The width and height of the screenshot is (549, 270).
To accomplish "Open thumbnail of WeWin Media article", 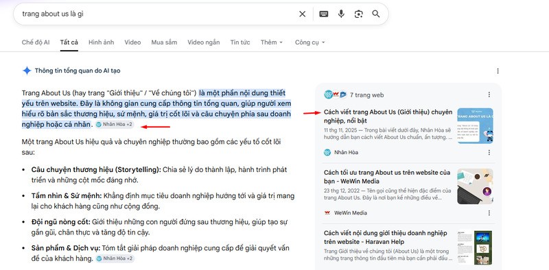I will (475, 186).
